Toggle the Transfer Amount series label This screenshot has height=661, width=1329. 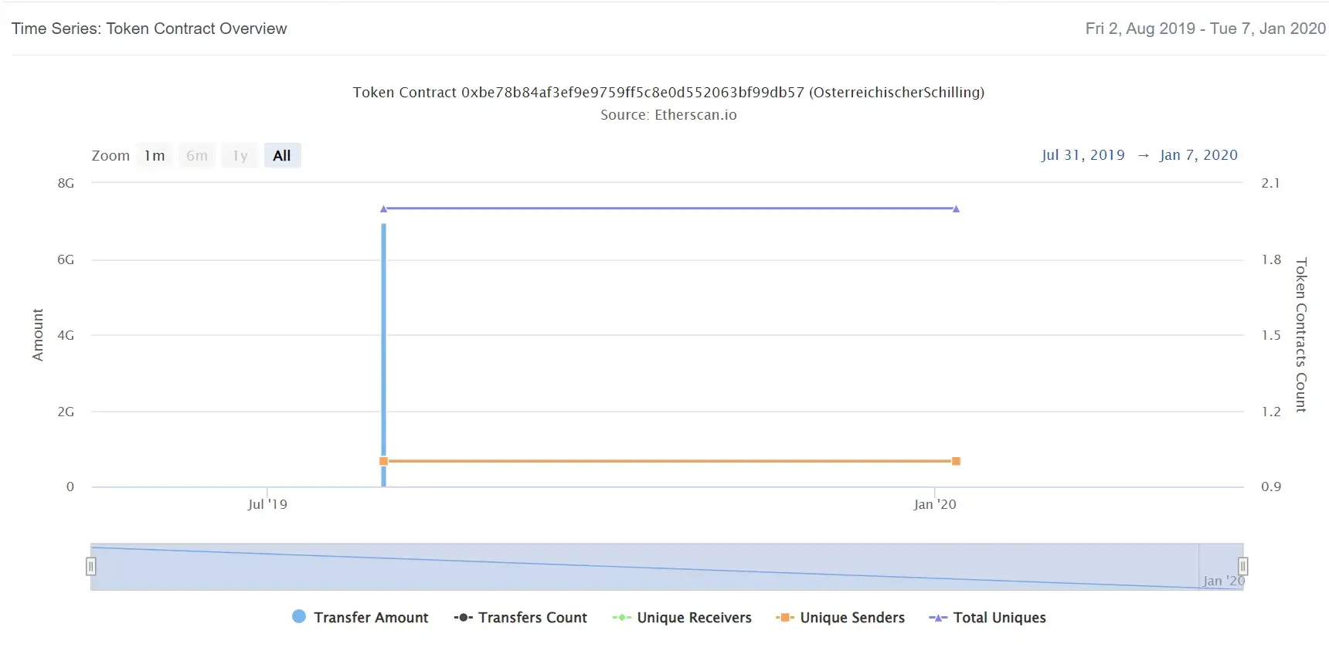[371, 618]
